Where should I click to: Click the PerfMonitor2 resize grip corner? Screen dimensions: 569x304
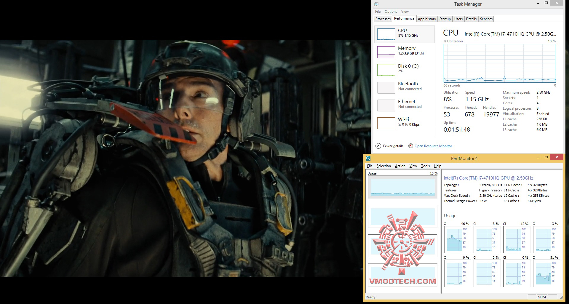click(561, 297)
